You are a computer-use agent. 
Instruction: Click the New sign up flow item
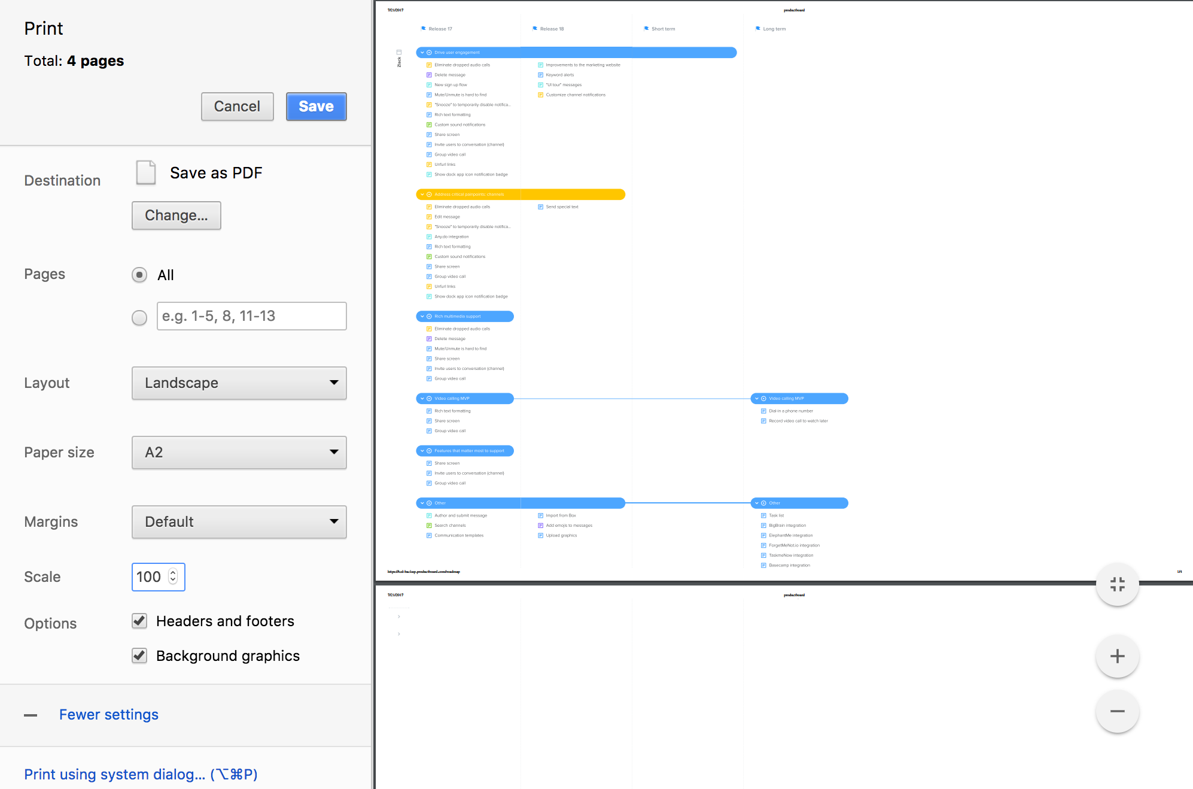point(447,85)
